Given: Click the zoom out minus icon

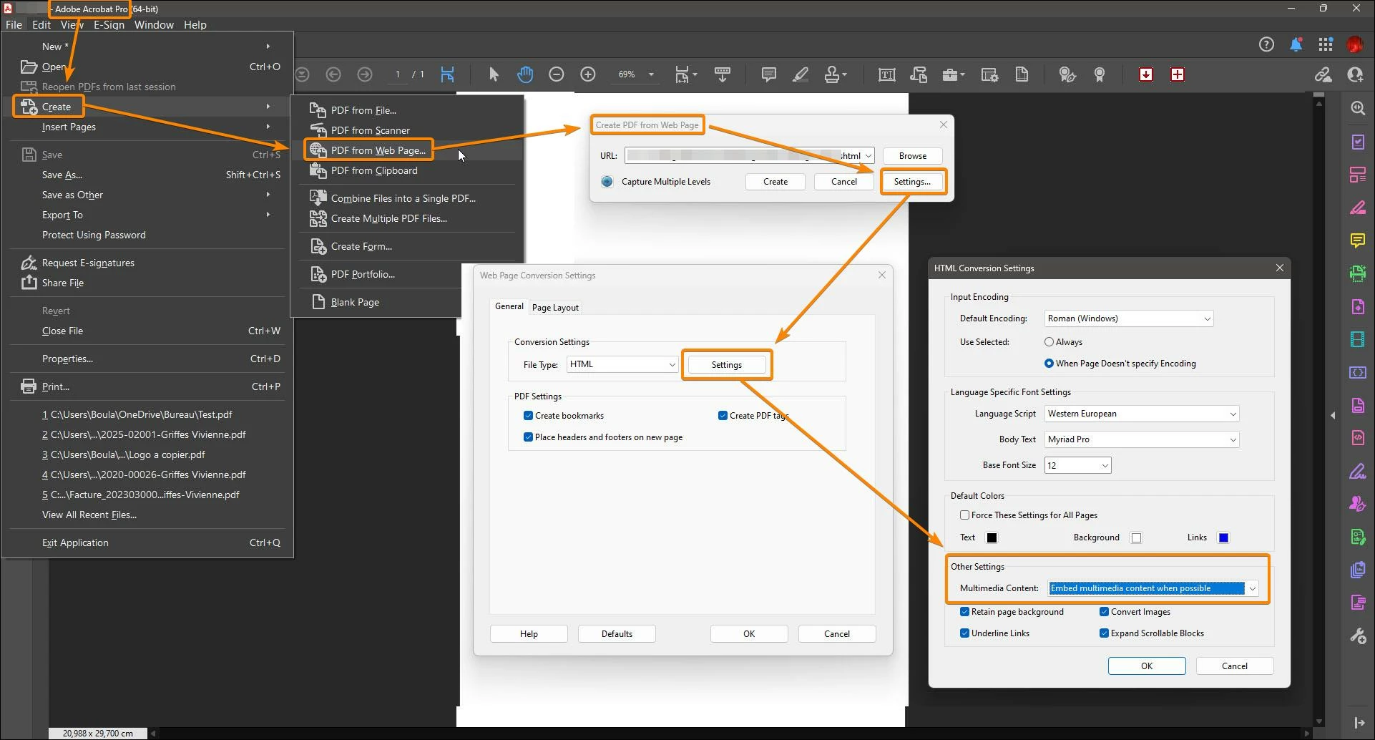Looking at the screenshot, I should (x=557, y=74).
